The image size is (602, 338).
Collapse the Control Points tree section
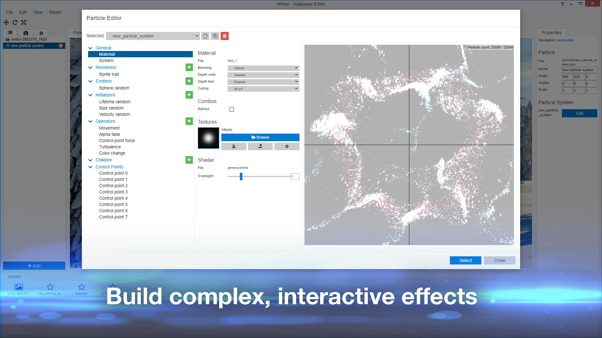(x=90, y=167)
